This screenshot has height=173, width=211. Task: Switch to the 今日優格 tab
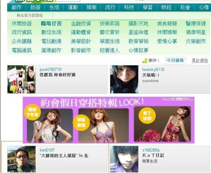point(175,61)
